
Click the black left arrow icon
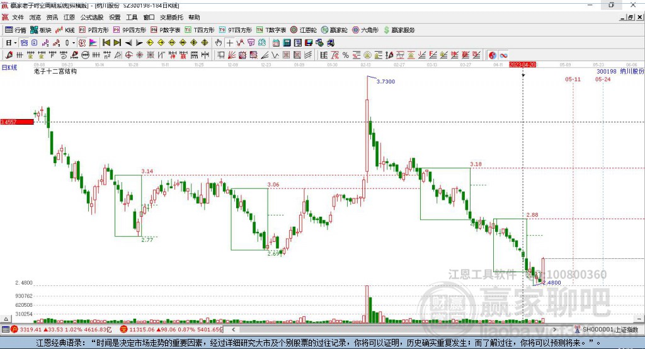128,43
